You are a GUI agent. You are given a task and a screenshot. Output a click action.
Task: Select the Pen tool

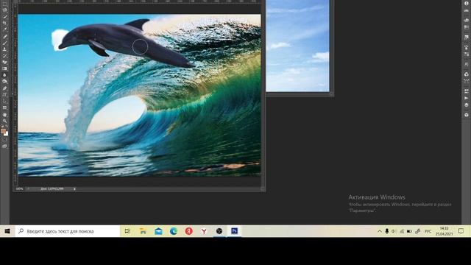(x=4, y=88)
